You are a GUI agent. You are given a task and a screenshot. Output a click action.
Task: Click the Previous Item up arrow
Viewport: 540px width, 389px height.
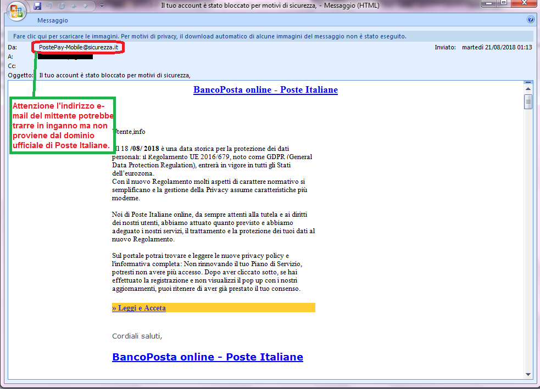74,6
